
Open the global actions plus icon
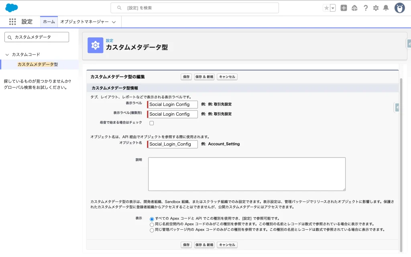(x=344, y=8)
